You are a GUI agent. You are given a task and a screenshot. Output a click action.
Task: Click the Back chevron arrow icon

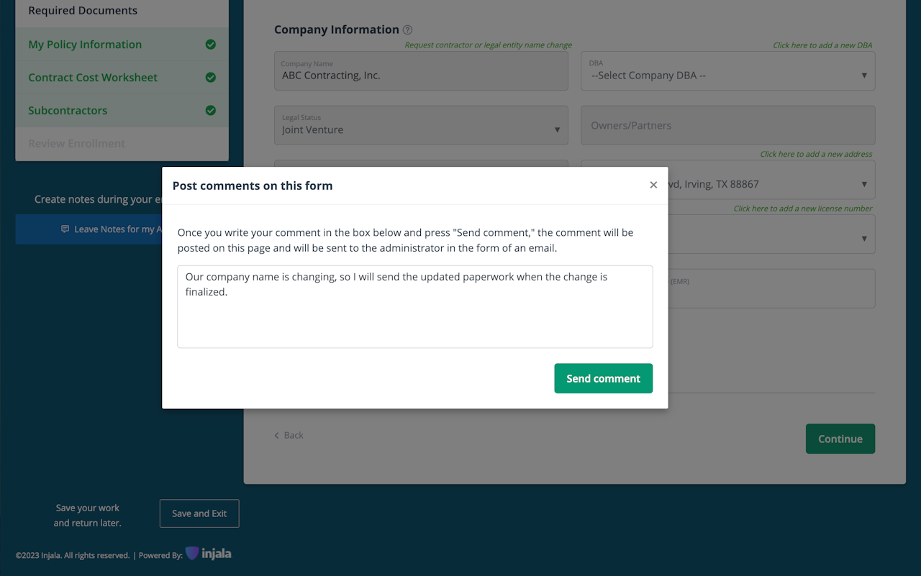tap(277, 436)
